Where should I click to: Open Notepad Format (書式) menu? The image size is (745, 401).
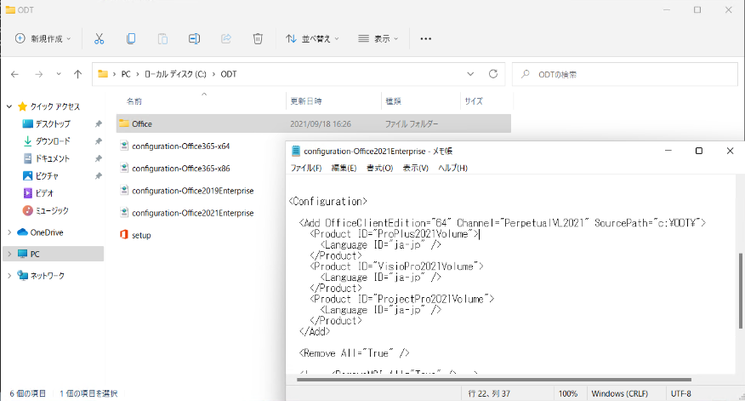pyautogui.click(x=379, y=168)
